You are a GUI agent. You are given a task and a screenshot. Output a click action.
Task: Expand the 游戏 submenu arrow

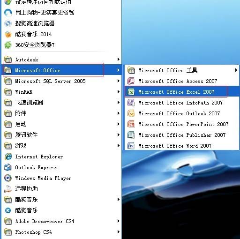[x=119, y=146]
